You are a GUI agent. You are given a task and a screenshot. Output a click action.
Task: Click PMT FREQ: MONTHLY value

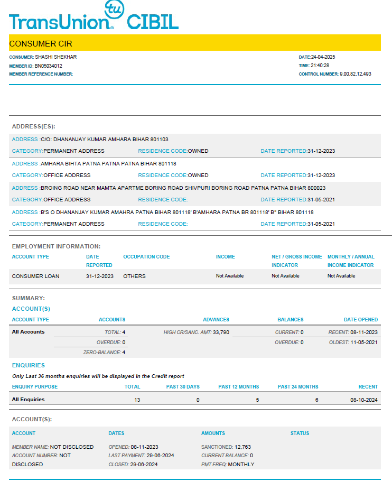point(228,465)
